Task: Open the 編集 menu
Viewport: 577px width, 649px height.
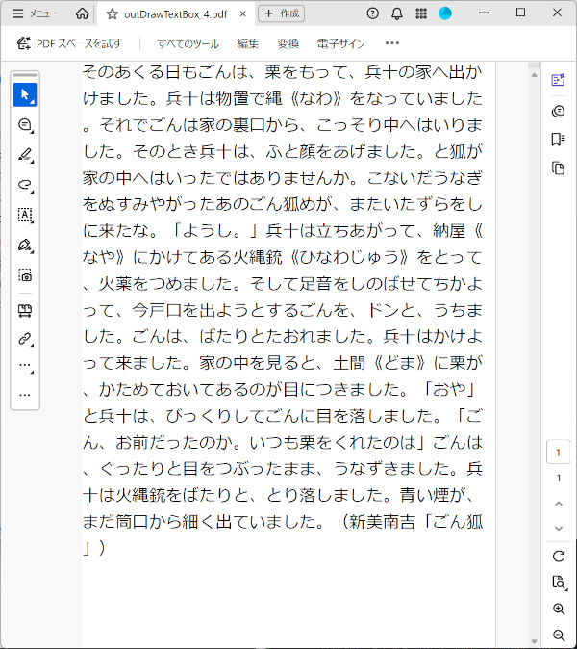Action: (x=247, y=43)
